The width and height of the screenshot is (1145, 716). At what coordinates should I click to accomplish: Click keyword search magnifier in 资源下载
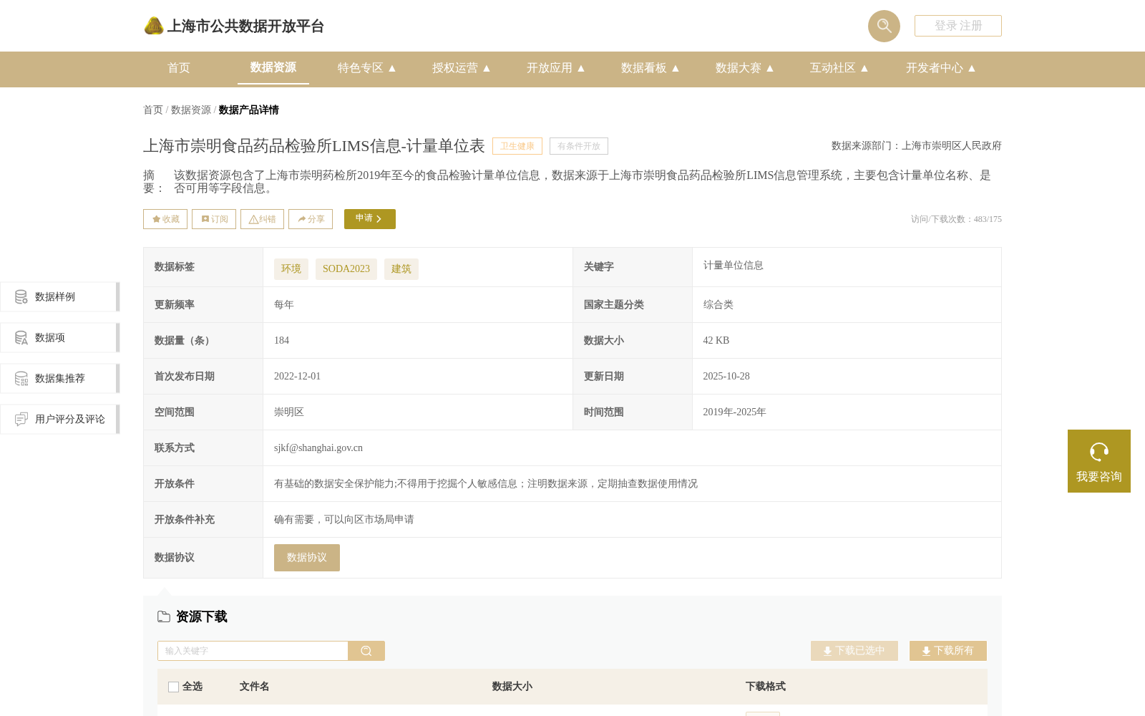[x=366, y=651]
